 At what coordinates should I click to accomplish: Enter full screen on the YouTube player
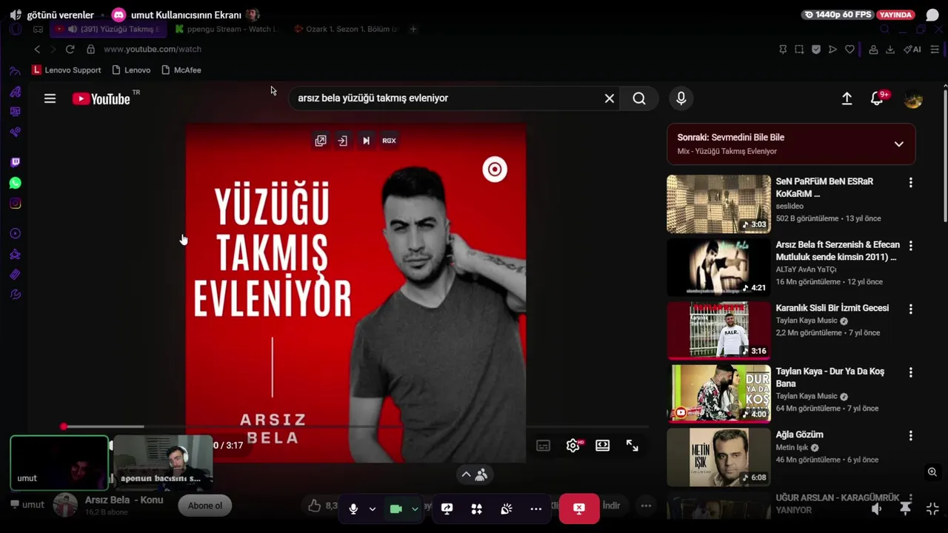click(632, 446)
